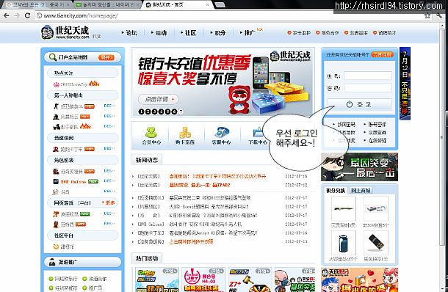Open the 基因突变 最后一击 banner

point(359,167)
